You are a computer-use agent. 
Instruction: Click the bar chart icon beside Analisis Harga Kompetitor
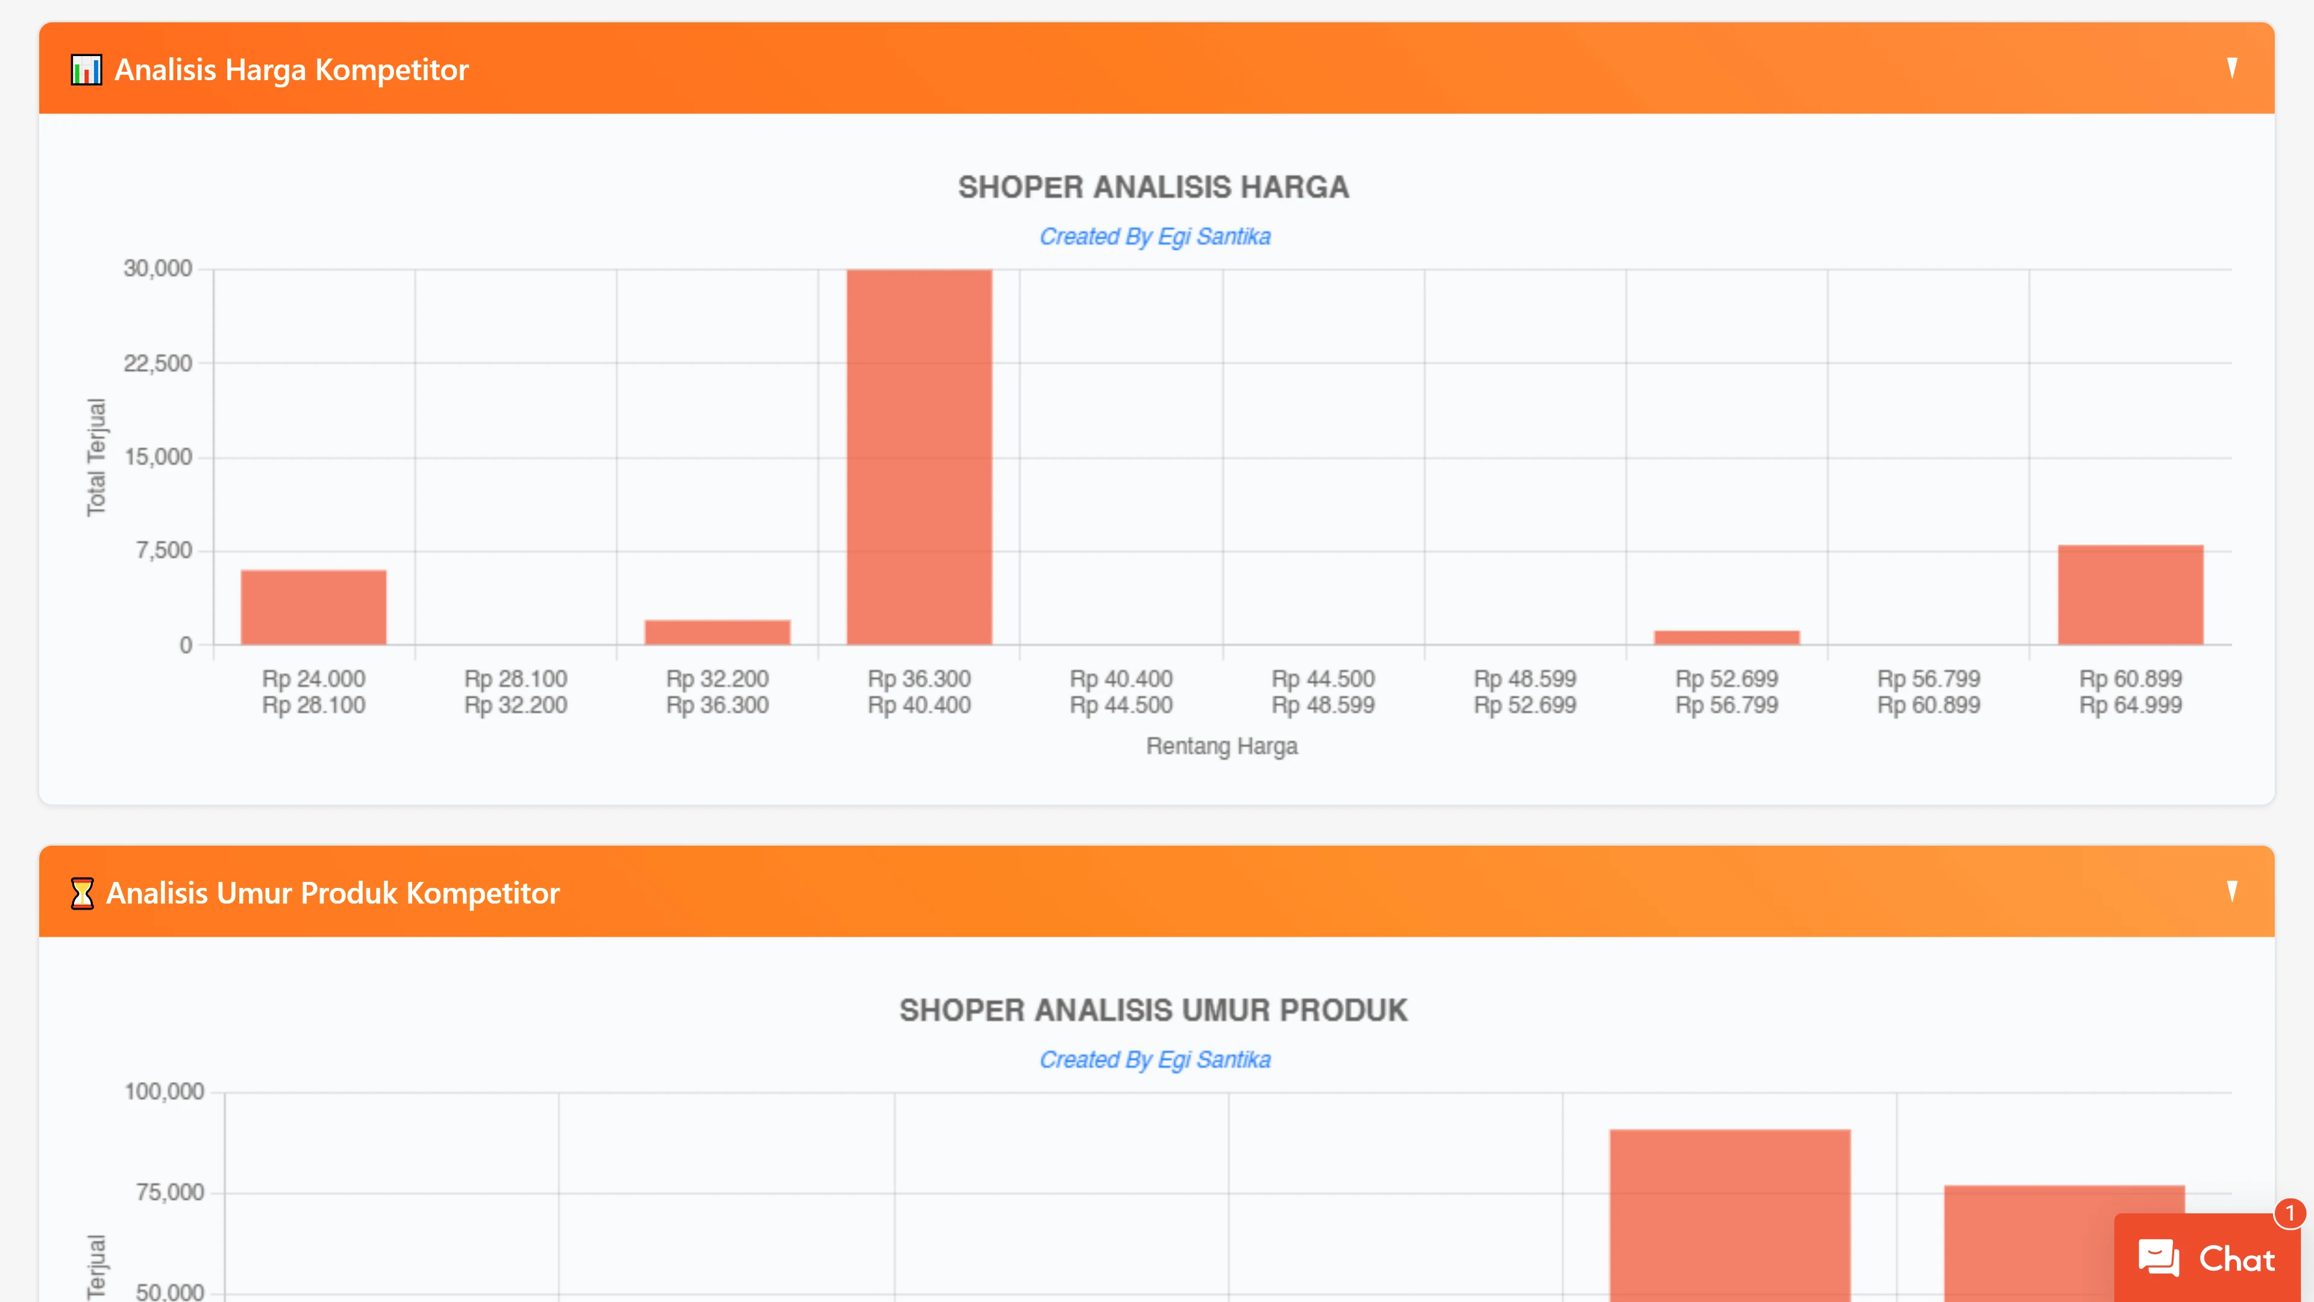pyautogui.click(x=86, y=69)
